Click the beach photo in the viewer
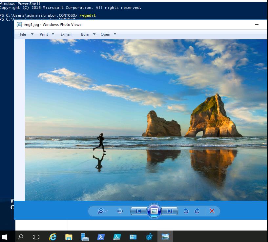Viewport: 268px width, 242px height. click(x=146, y=120)
